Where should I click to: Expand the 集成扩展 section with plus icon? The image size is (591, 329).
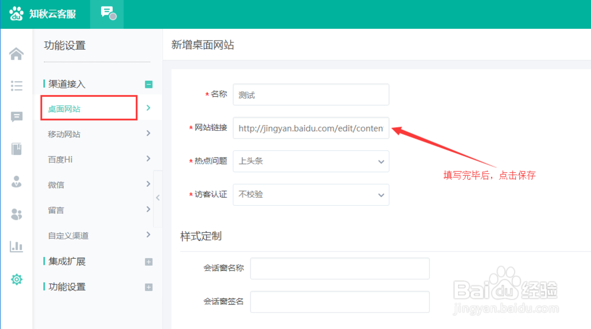pos(148,262)
